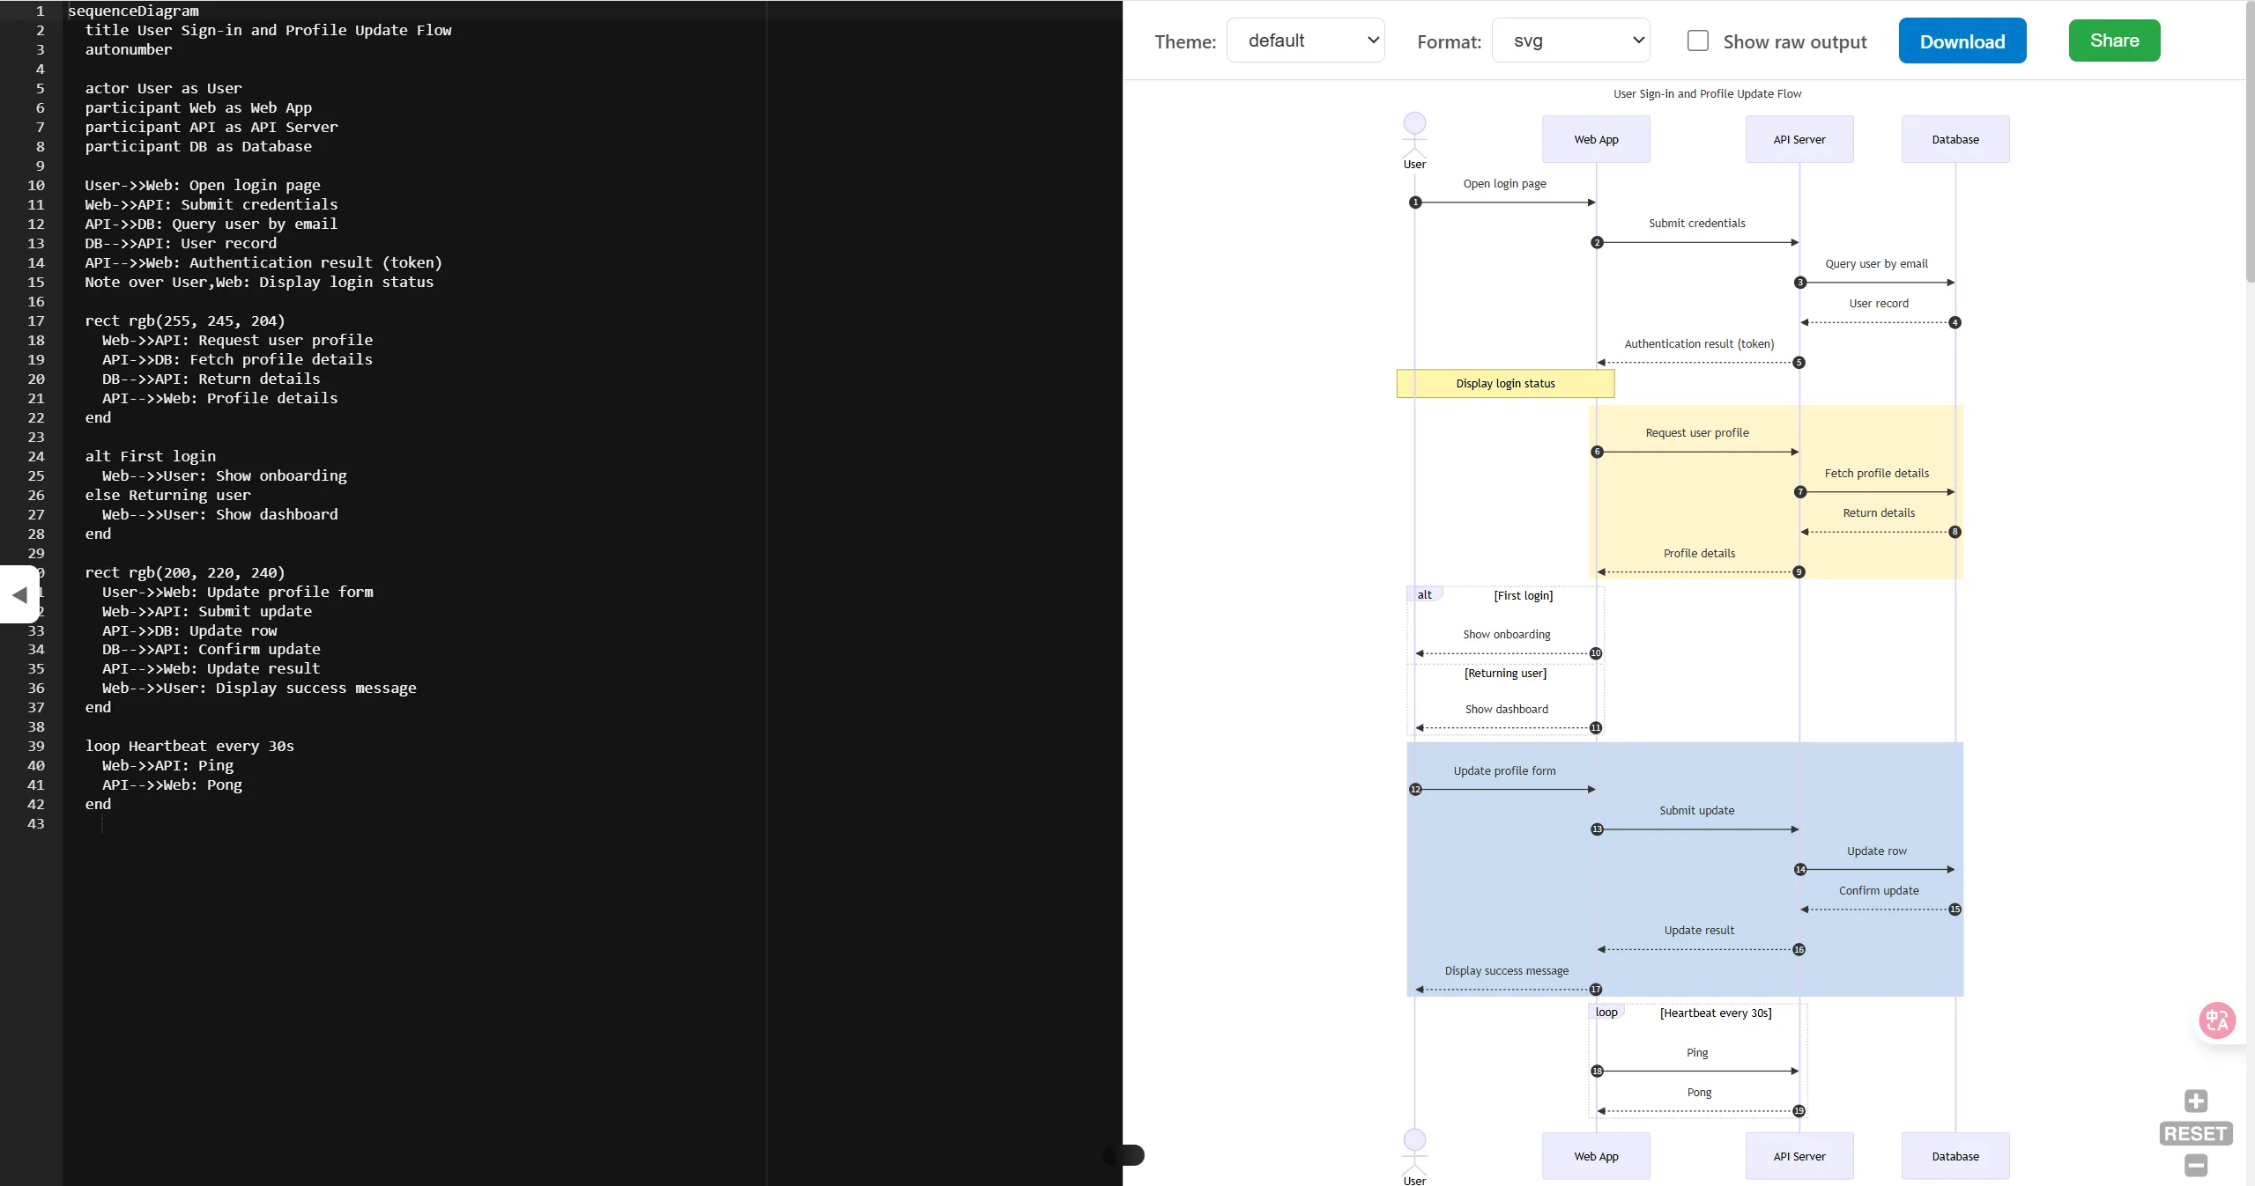Click the editor/preview splitter drag handle
This screenshot has width=2255, height=1186.
pos(1124,1155)
